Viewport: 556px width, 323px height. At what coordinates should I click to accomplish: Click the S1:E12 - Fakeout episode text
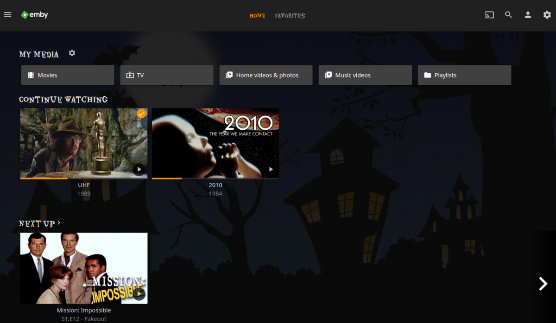point(84,319)
